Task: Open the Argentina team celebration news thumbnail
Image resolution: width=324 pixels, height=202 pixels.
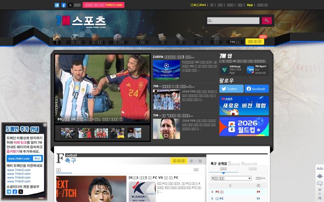Action: [x=166, y=99]
